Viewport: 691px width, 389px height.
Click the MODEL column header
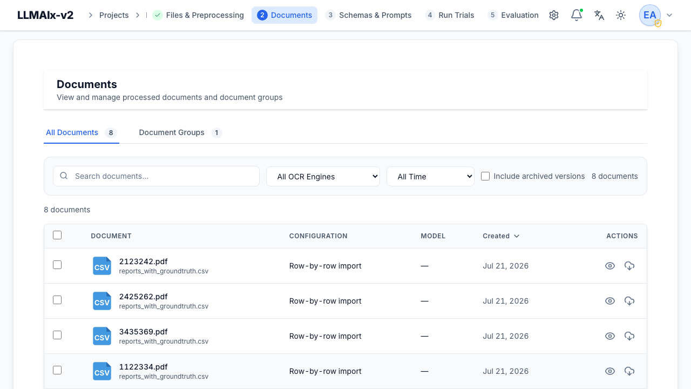(433, 236)
